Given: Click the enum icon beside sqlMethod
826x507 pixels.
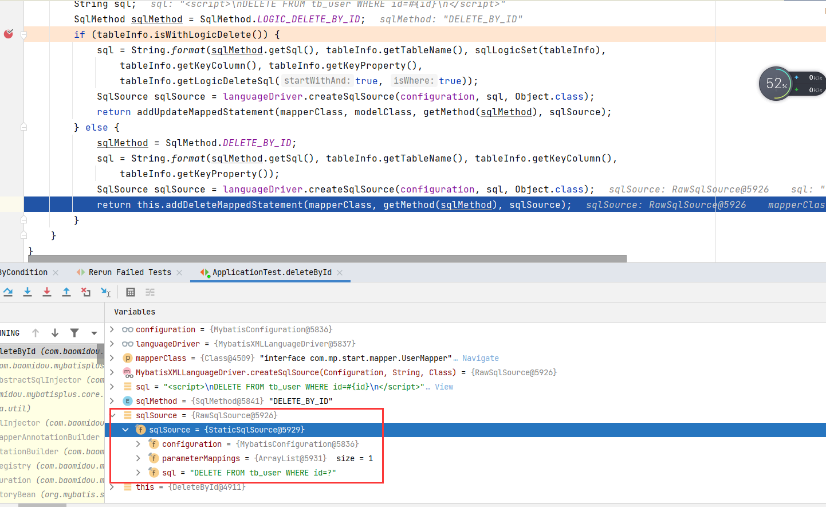Looking at the screenshot, I should pyautogui.click(x=128, y=401).
